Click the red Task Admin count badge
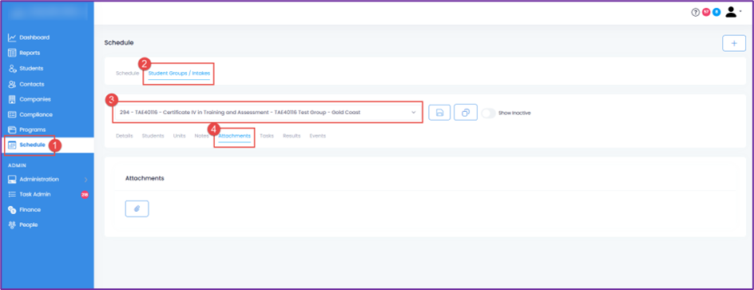The image size is (754, 290). click(x=85, y=195)
